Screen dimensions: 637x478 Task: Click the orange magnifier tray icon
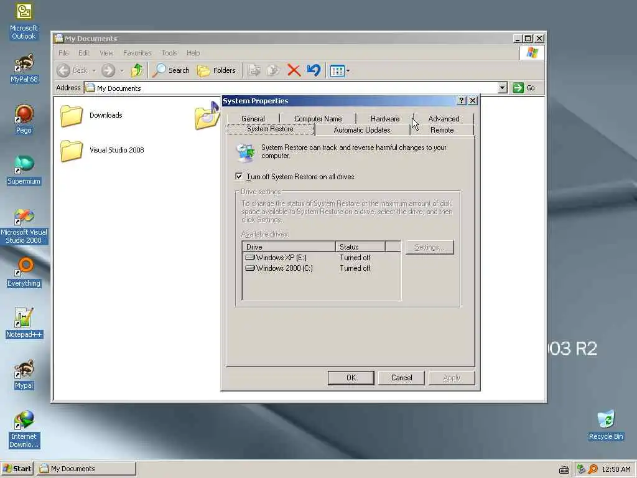pyautogui.click(x=593, y=469)
